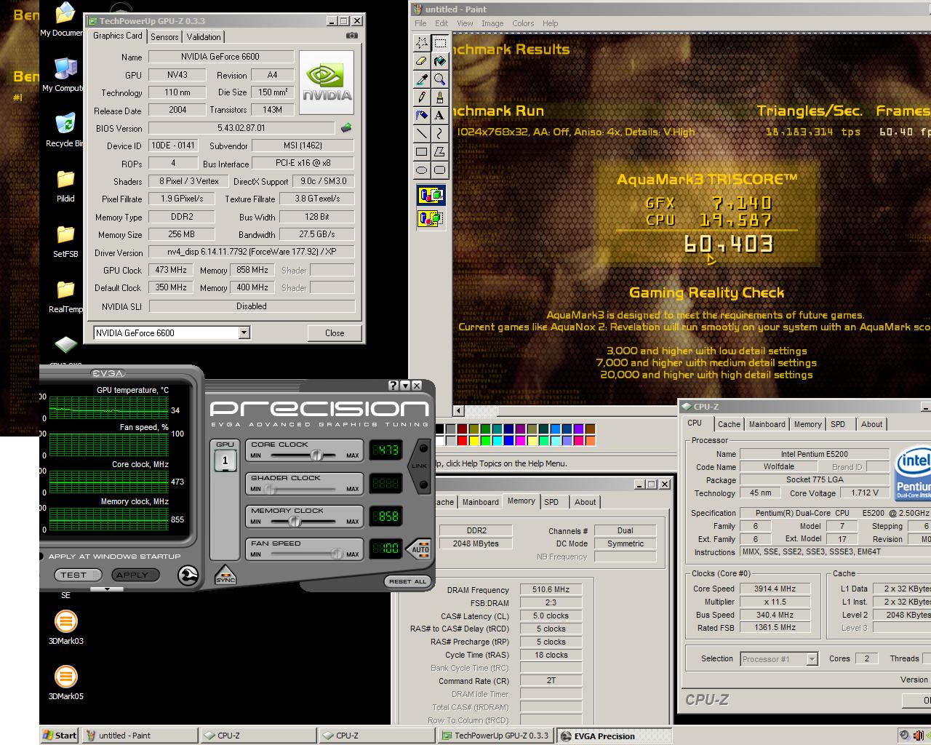This screenshot has width=931, height=745.
Task: Activate the Magnifier tool in Paint
Action: pyautogui.click(x=439, y=79)
